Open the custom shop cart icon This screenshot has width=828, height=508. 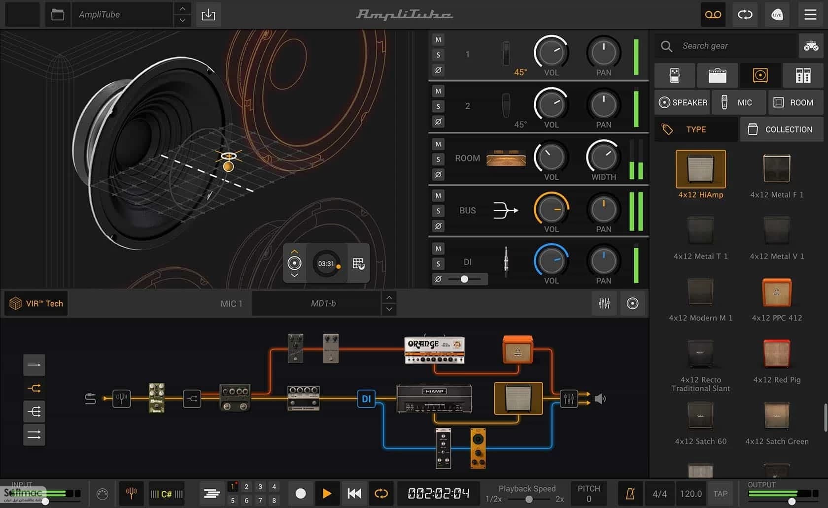[811, 46]
